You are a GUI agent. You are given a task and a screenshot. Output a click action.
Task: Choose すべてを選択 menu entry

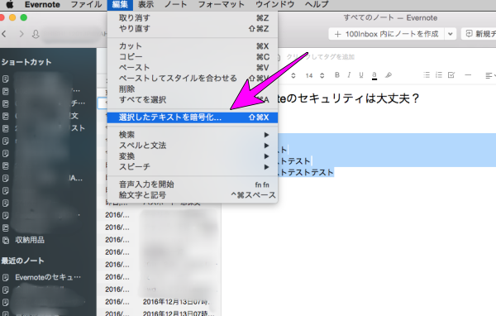pos(193,100)
